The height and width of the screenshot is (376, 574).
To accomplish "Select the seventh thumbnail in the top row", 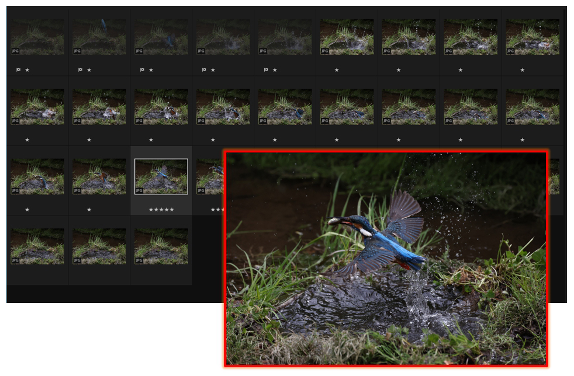I will click(409, 37).
